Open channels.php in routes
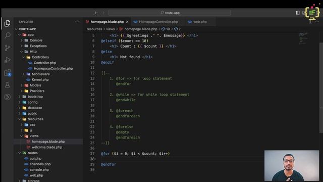323x182 pixels. [40, 164]
